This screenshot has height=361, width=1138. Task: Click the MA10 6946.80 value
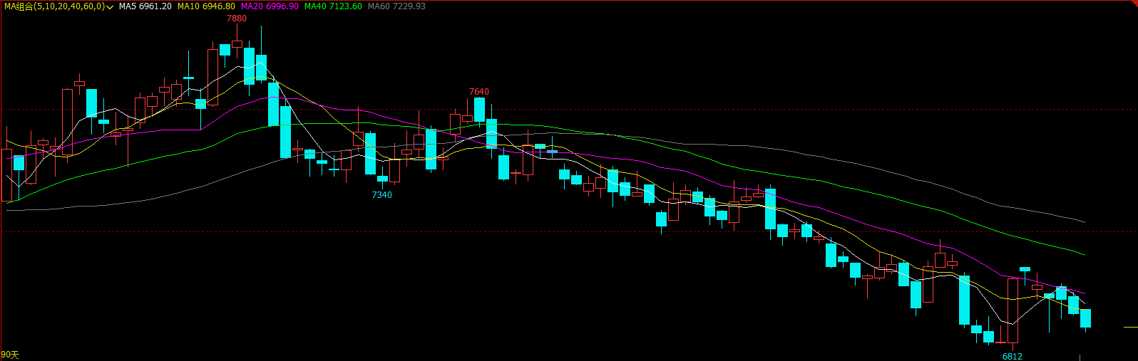pyautogui.click(x=206, y=6)
